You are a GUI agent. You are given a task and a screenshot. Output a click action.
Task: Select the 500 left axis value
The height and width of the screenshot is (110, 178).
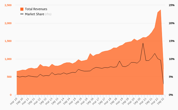click(x=9, y=77)
